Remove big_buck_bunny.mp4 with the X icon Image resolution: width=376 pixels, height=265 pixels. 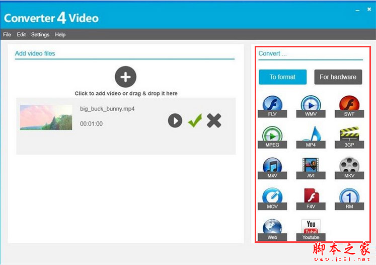click(x=214, y=120)
